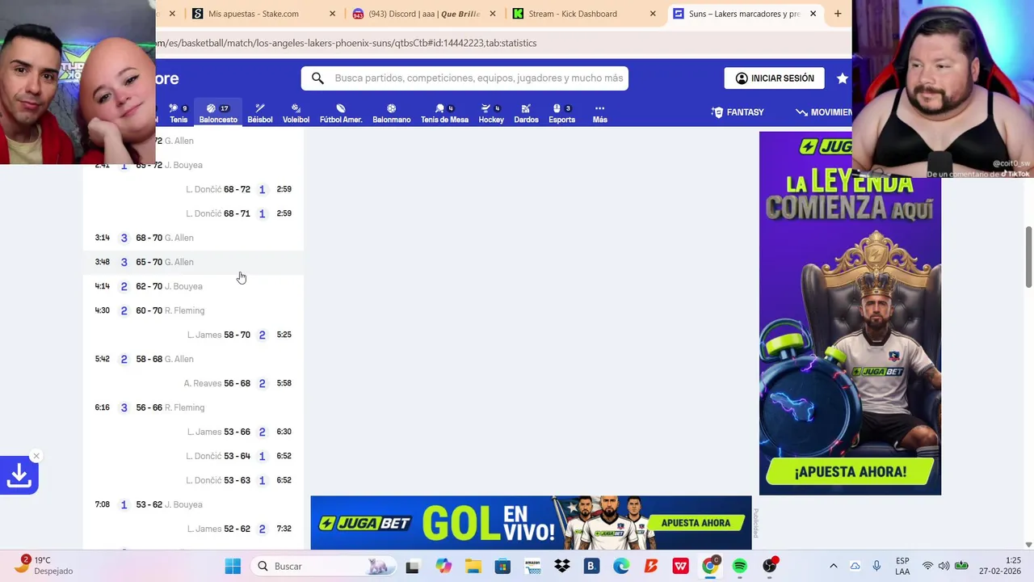Switch to Suns – Lakers marcadores tab
The image size is (1034, 582).
[x=744, y=14]
